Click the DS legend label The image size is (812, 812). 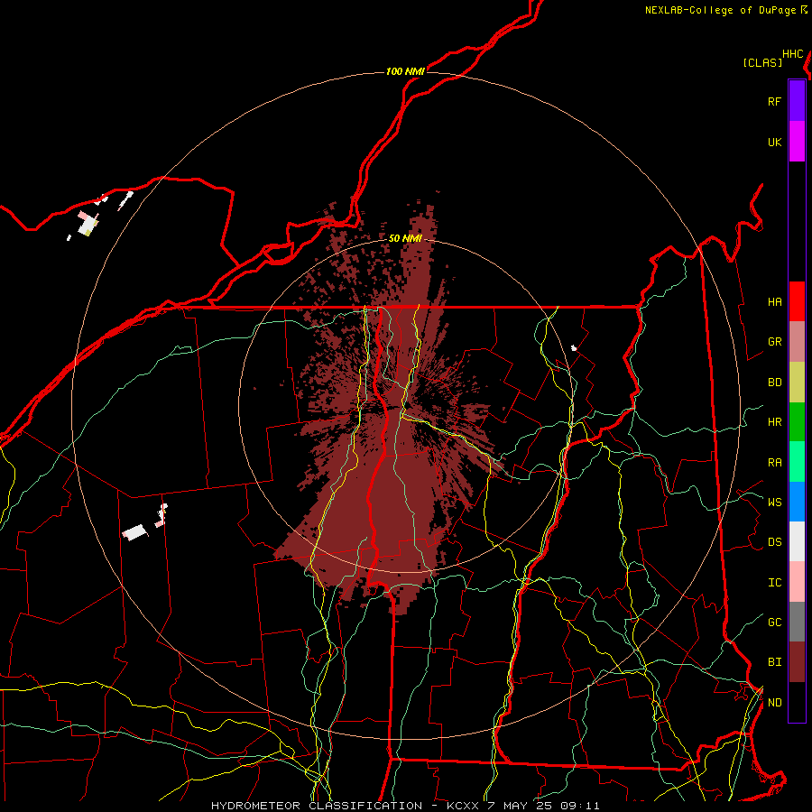(774, 542)
